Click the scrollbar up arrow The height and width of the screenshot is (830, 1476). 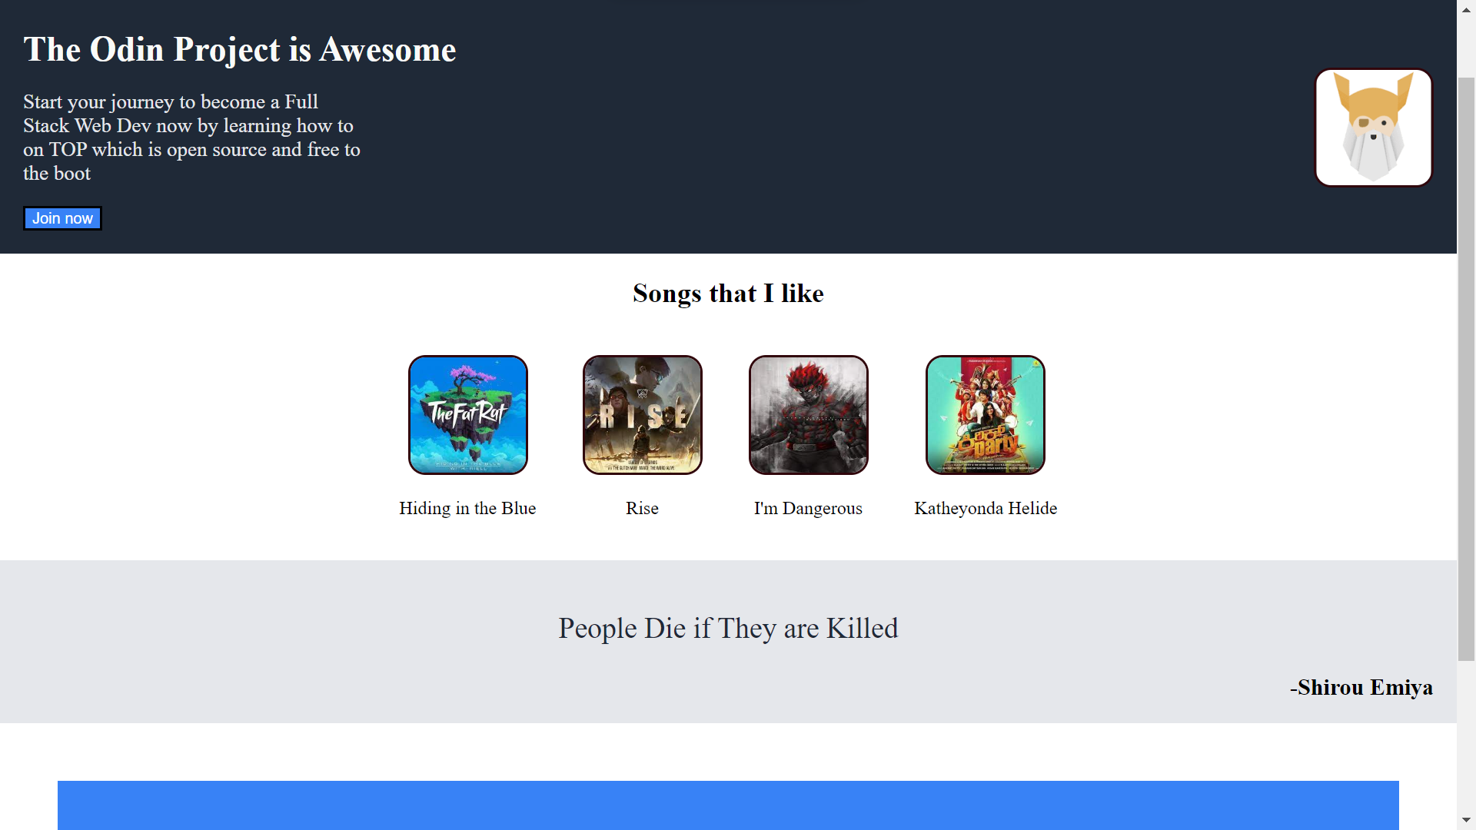(x=1467, y=8)
